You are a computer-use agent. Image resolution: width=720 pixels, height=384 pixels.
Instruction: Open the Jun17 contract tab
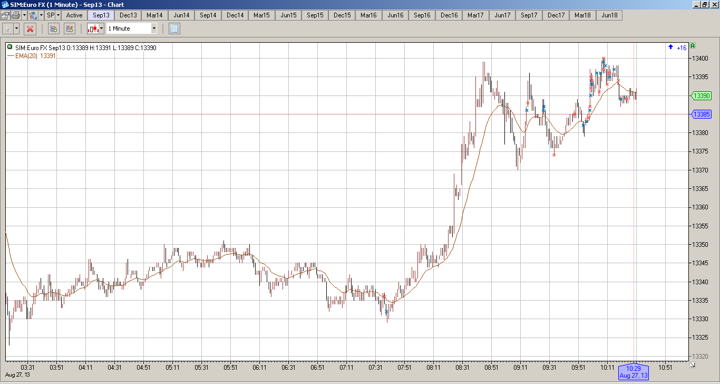503,15
